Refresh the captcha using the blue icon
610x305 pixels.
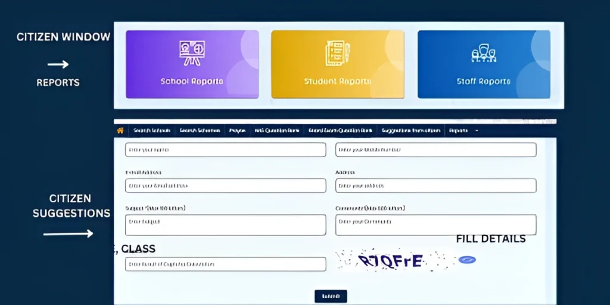[466, 260]
